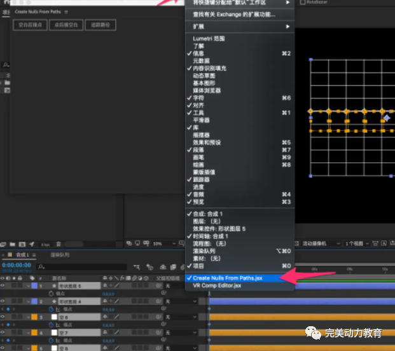This screenshot has width=395, height=351.
Task: Select the composition item in Project panel
Action: point(7,90)
